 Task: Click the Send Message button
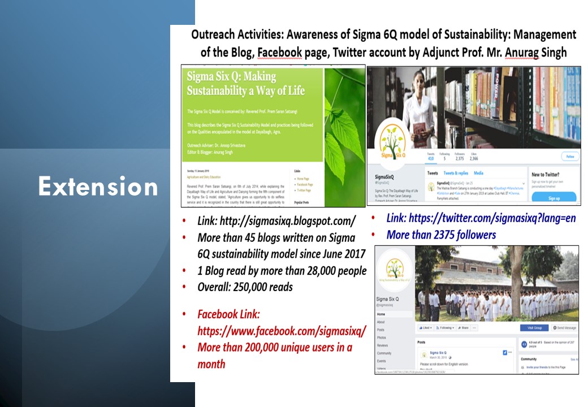click(564, 328)
